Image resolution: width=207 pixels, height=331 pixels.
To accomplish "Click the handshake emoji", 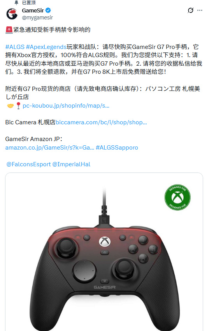I will coord(11,106).
